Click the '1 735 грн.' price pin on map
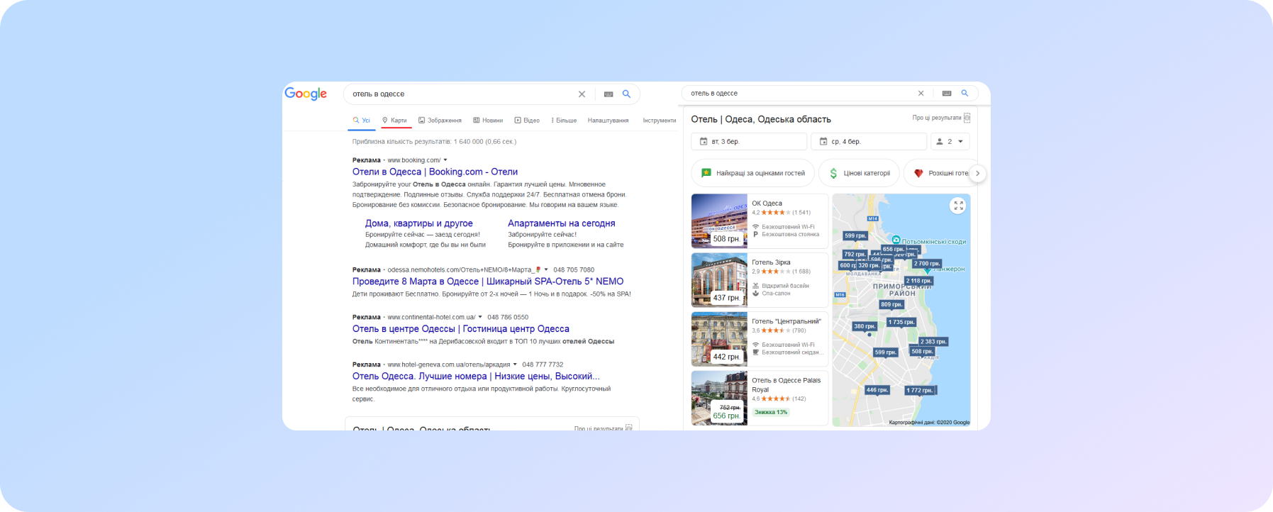Screen dimensions: 1273x512 [901, 322]
